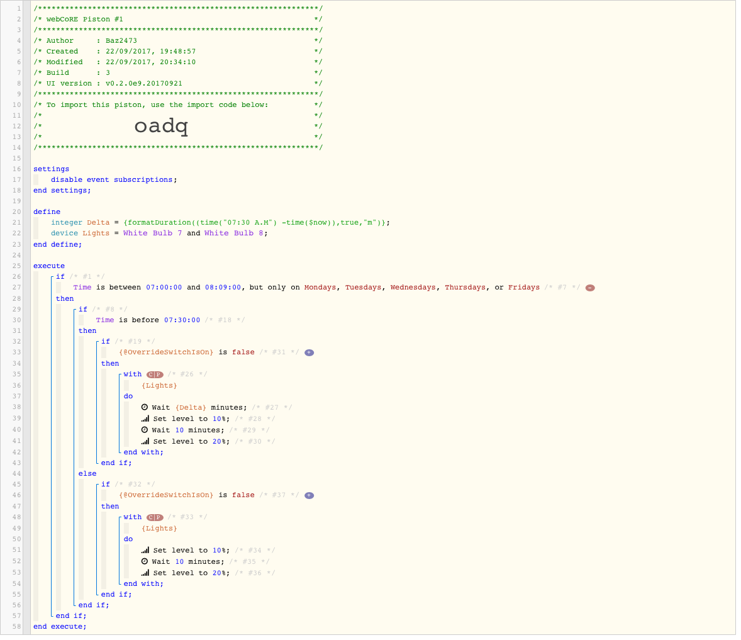
Task: Click the level bars icon on statement #28
Action: (145, 418)
